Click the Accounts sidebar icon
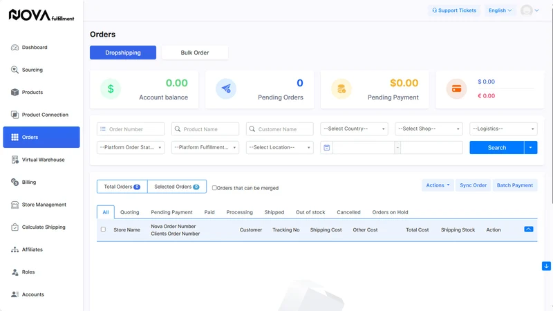This screenshot has height=311, width=553. coord(15,294)
